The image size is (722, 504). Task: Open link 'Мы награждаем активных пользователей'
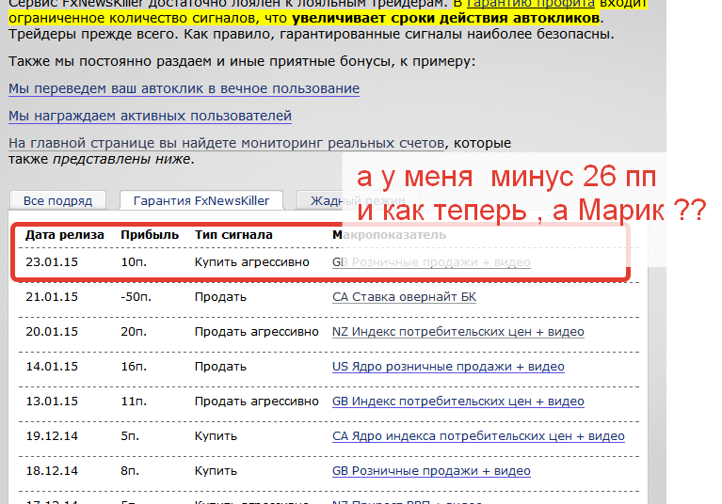point(150,116)
